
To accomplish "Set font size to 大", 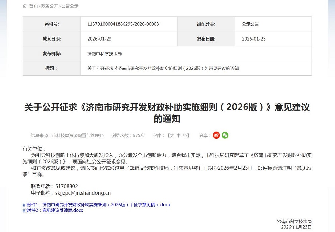I will [172, 135].
